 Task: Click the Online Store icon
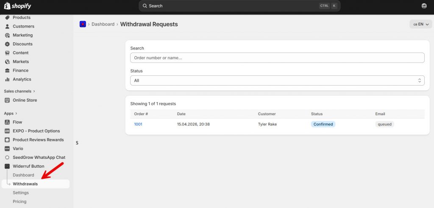point(7,100)
